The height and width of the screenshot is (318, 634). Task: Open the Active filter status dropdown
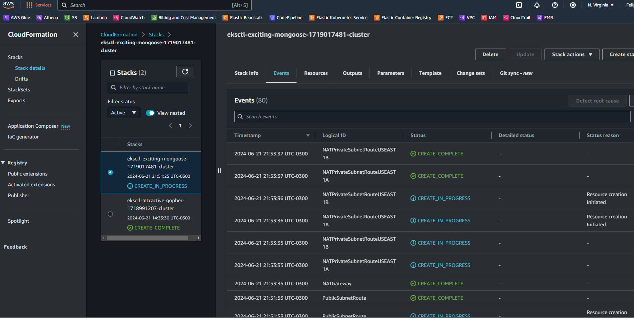[124, 113]
